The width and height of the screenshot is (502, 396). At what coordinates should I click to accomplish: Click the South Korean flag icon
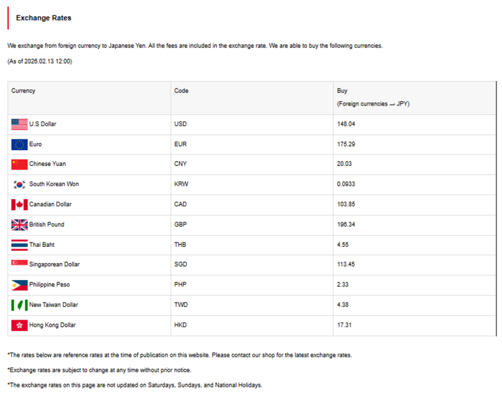click(20, 185)
